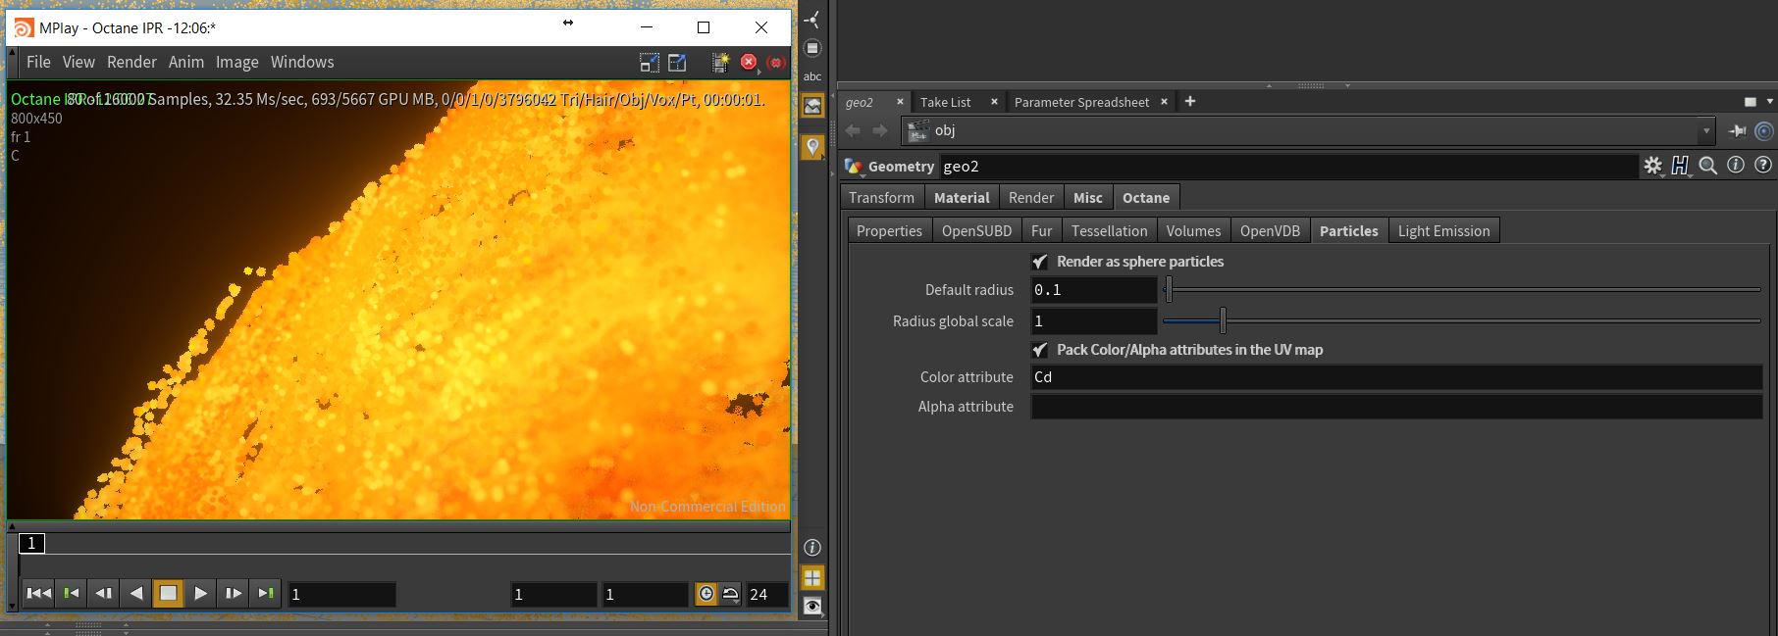Screen dimensions: 1778x636
Task: Toggle the abc text display option
Action: [x=812, y=76]
